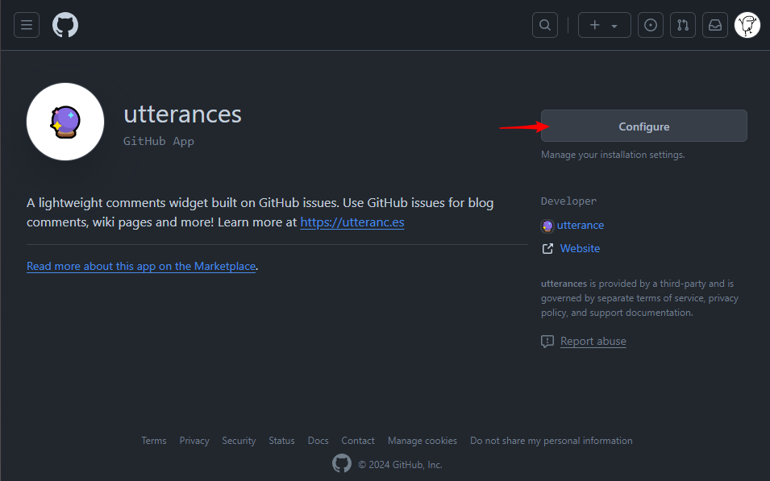770x481 pixels.
Task: Open the Docs footer link
Action: click(x=318, y=441)
